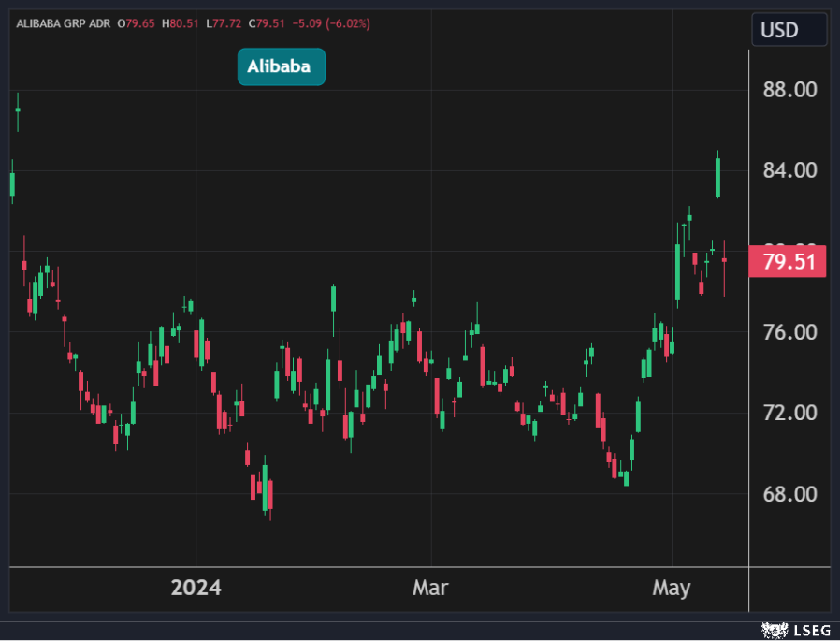This screenshot has height=641, width=840.
Task: Click the 2024 time axis label
Action: click(196, 588)
